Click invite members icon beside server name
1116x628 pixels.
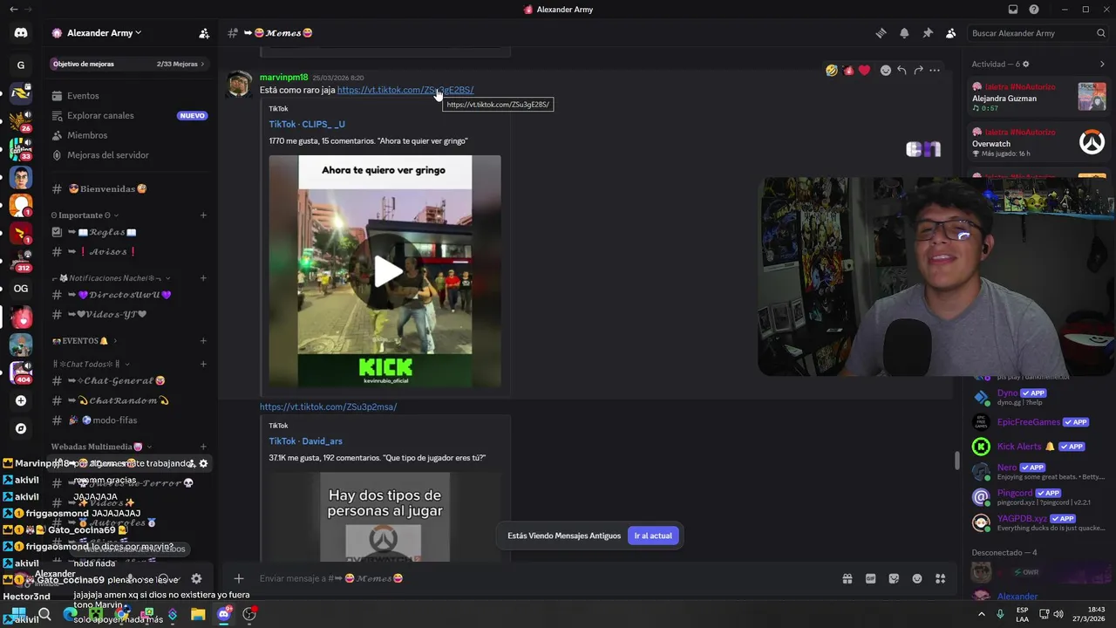(204, 33)
